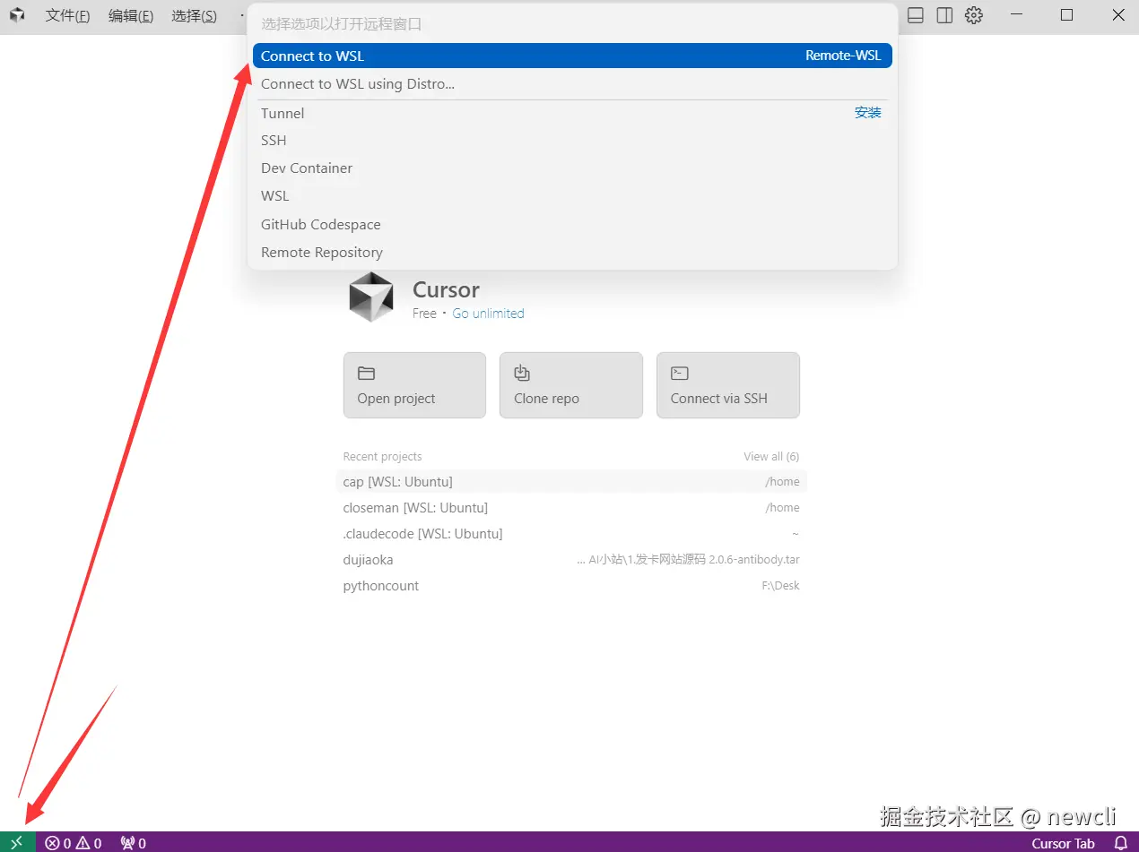
Task: Open forwarded ports indicator in status bar
Action: click(x=133, y=843)
